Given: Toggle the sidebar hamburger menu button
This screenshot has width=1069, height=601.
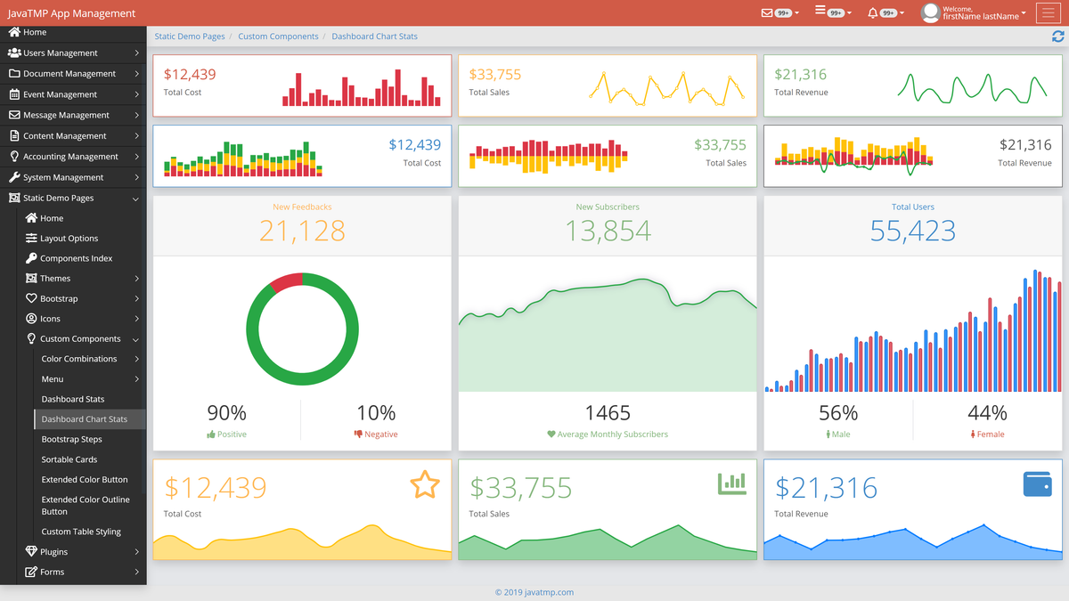Looking at the screenshot, I should pos(1049,13).
